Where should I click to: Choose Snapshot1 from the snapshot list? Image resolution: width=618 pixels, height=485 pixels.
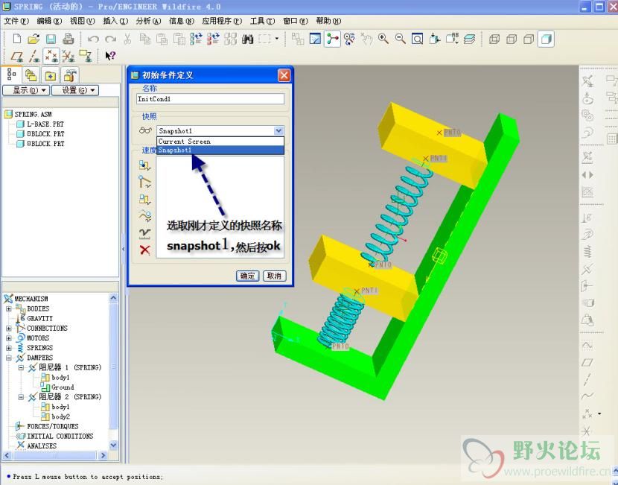(x=220, y=150)
